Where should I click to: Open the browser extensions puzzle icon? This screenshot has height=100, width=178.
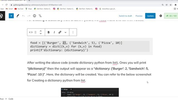pyautogui.click(x=175, y=5)
